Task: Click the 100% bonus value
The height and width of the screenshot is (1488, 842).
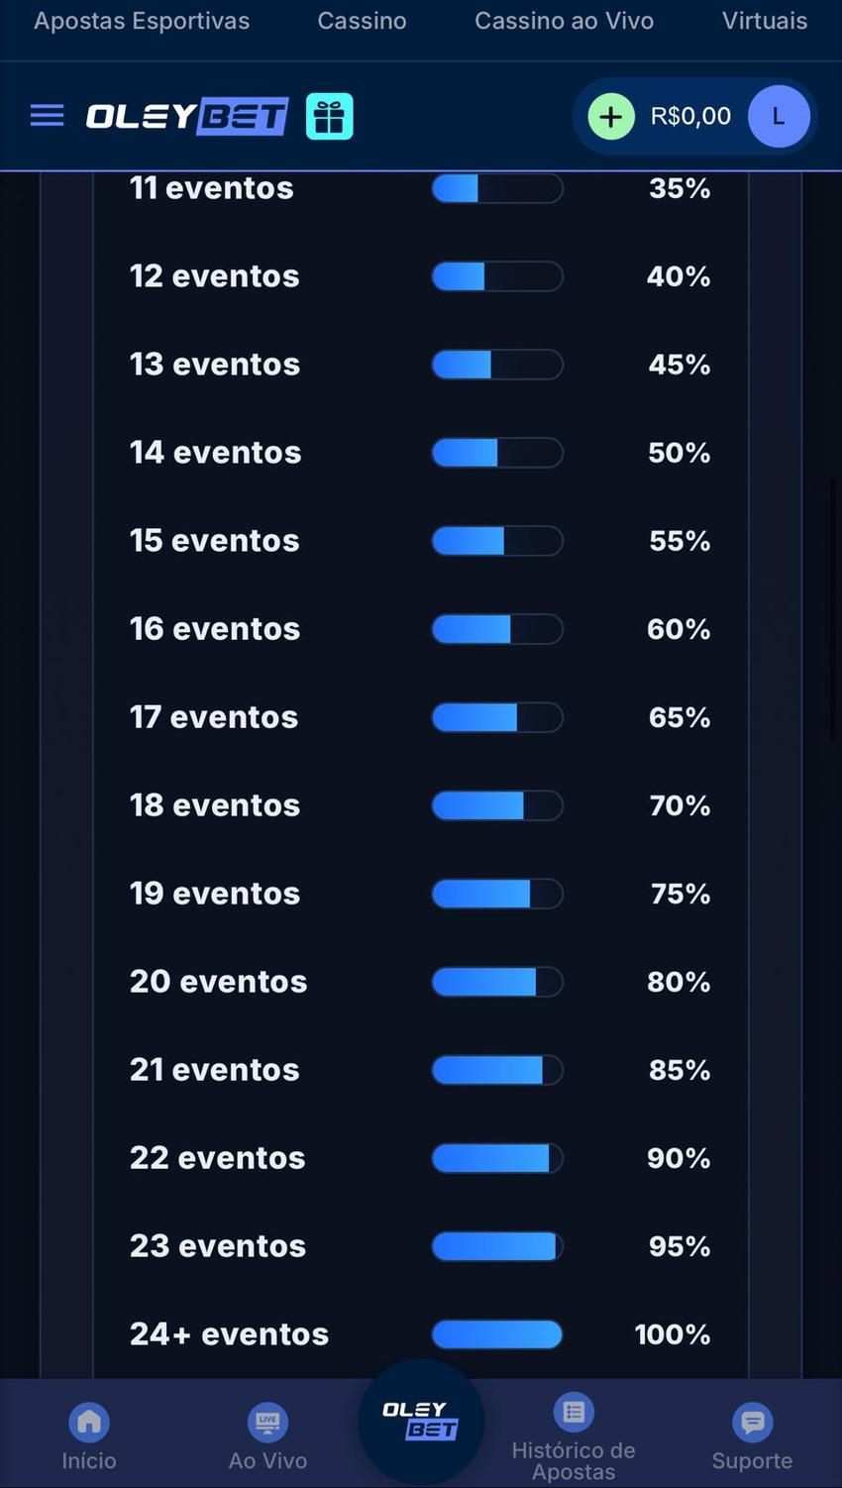Action: point(673,1334)
